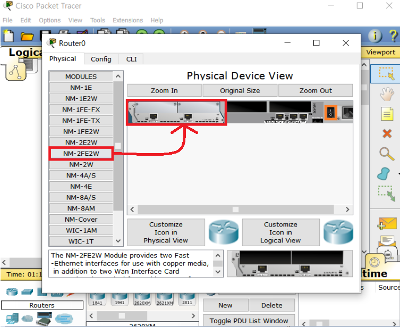Click Customize Icon in Physical View
This screenshot has height=328, width=400.
click(166, 232)
